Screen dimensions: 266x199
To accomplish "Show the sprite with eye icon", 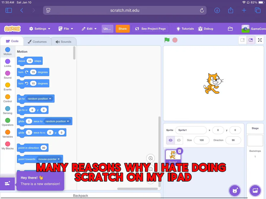I will pyautogui.click(x=171, y=140).
